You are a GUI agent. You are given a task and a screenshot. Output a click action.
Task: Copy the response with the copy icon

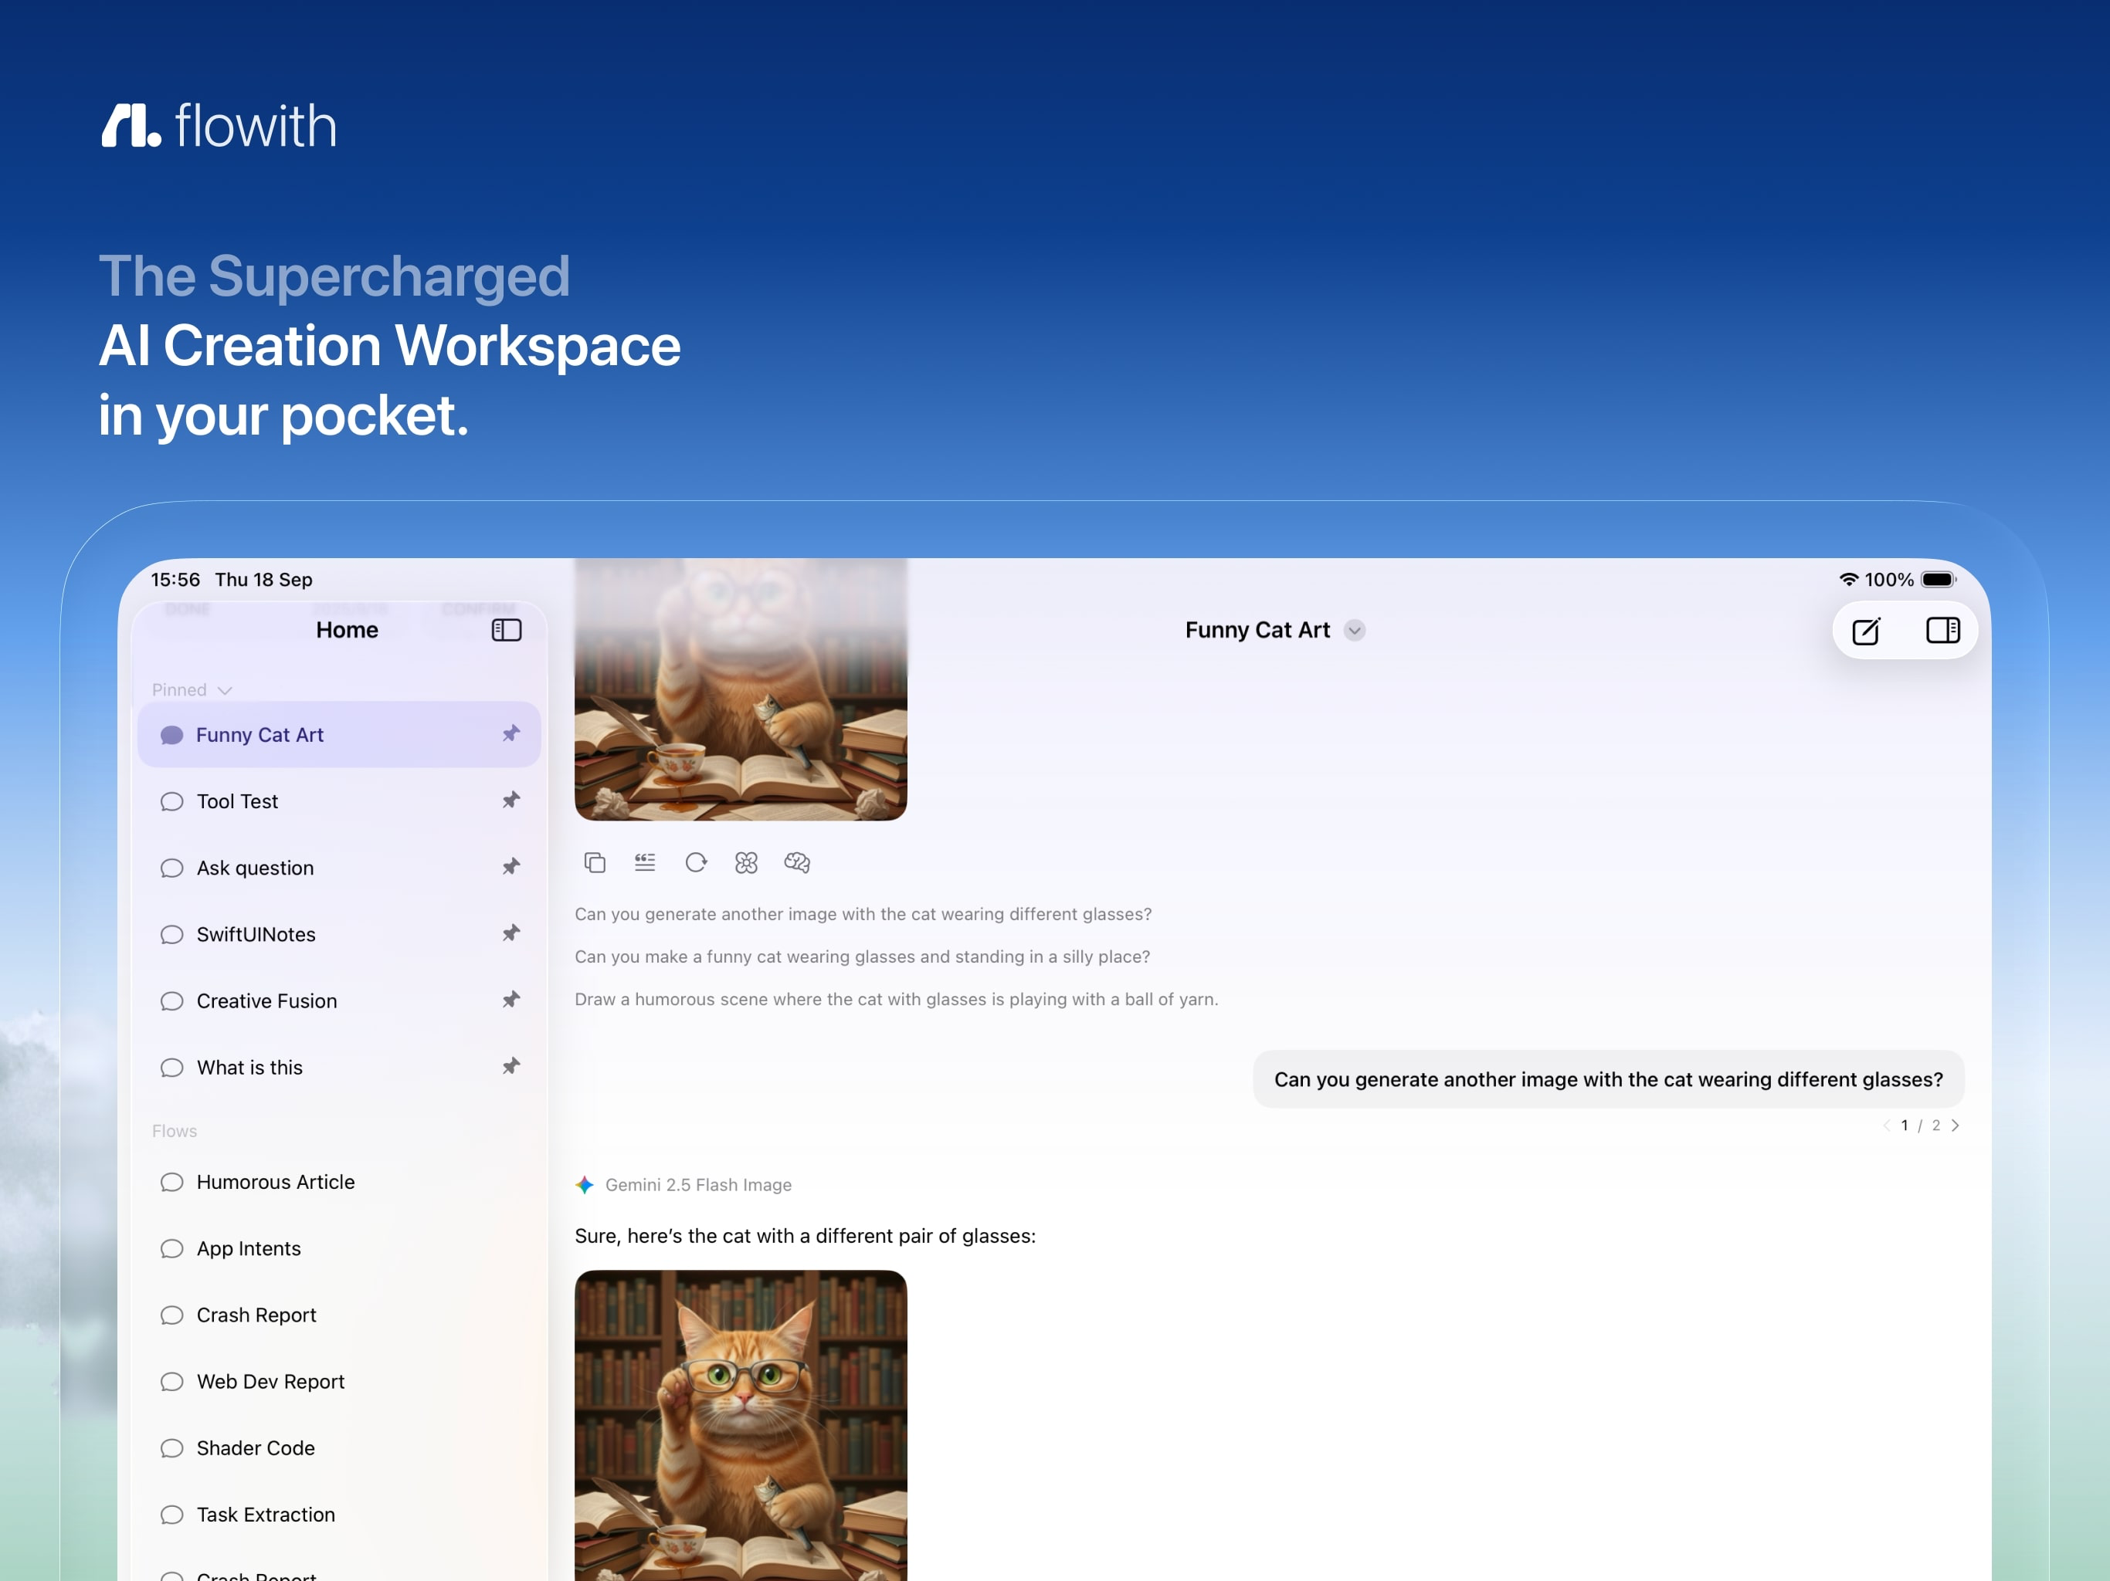tap(595, 863)
